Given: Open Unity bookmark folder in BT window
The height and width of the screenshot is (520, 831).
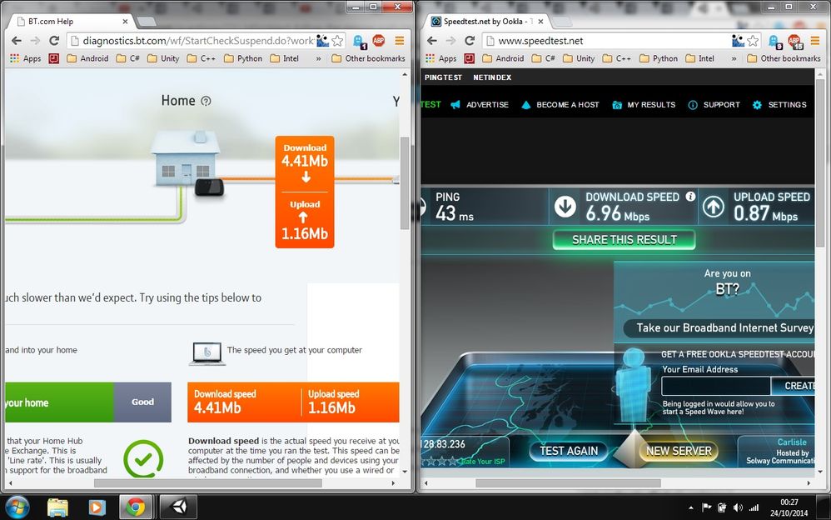Looking at the screenshot, I should pos(163,58).
